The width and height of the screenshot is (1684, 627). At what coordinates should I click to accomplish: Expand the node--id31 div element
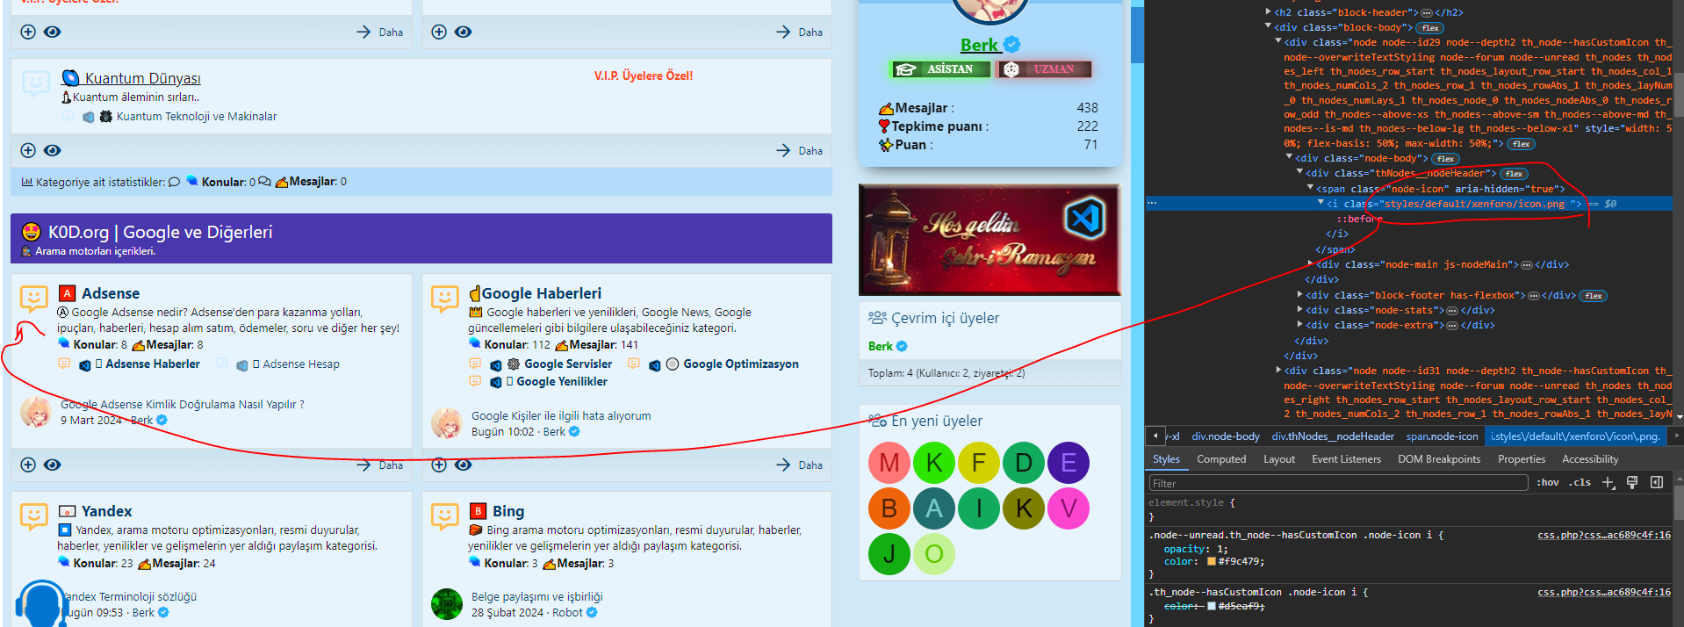tap(1278, 371)
